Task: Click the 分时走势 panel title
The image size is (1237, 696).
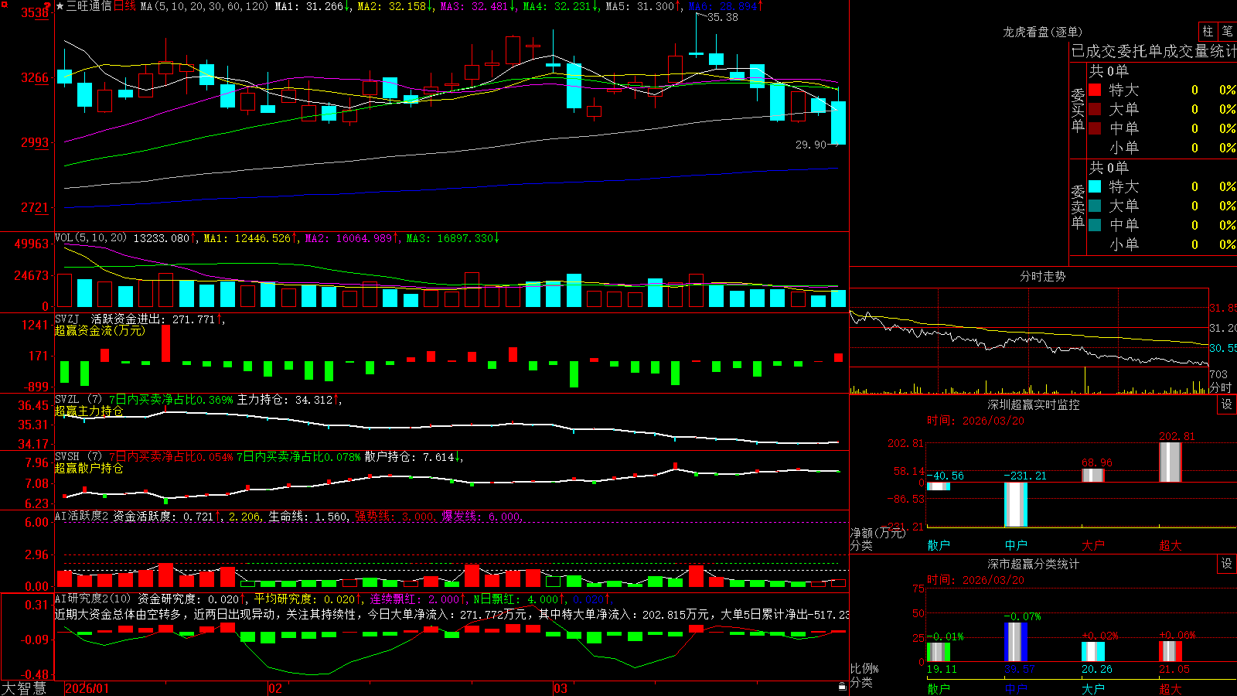Action: click(1042, 276)
